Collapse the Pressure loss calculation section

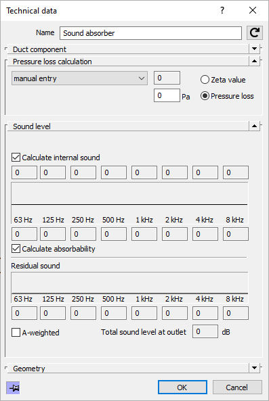pyautogui.click(x=254, y=61)
